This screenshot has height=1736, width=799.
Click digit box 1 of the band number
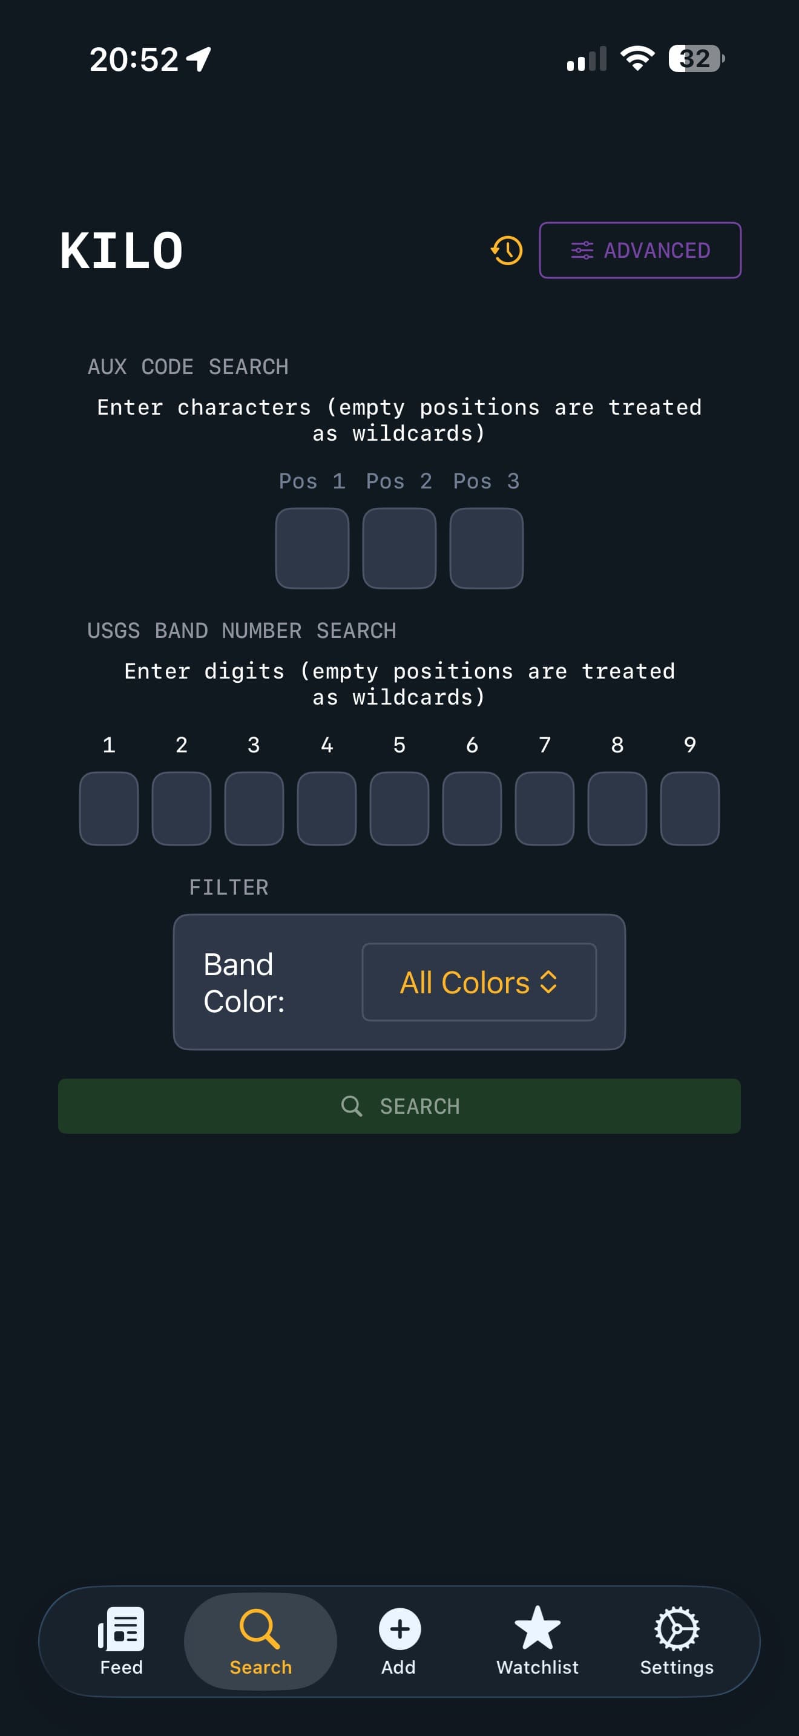click(x=108, y=807)
